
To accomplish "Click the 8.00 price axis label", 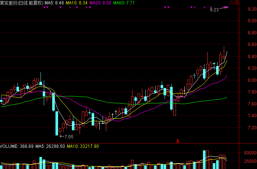I will (x=252, y=80).
